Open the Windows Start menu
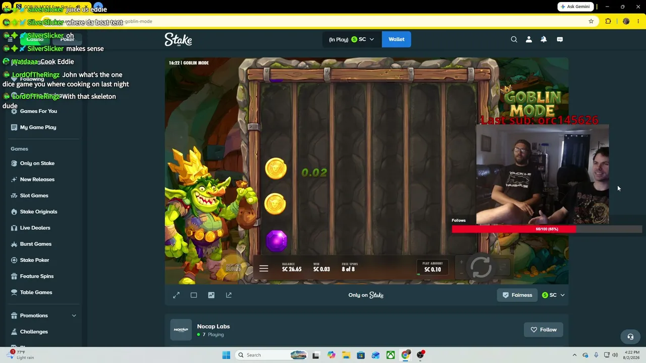 (x=226, y=355)
